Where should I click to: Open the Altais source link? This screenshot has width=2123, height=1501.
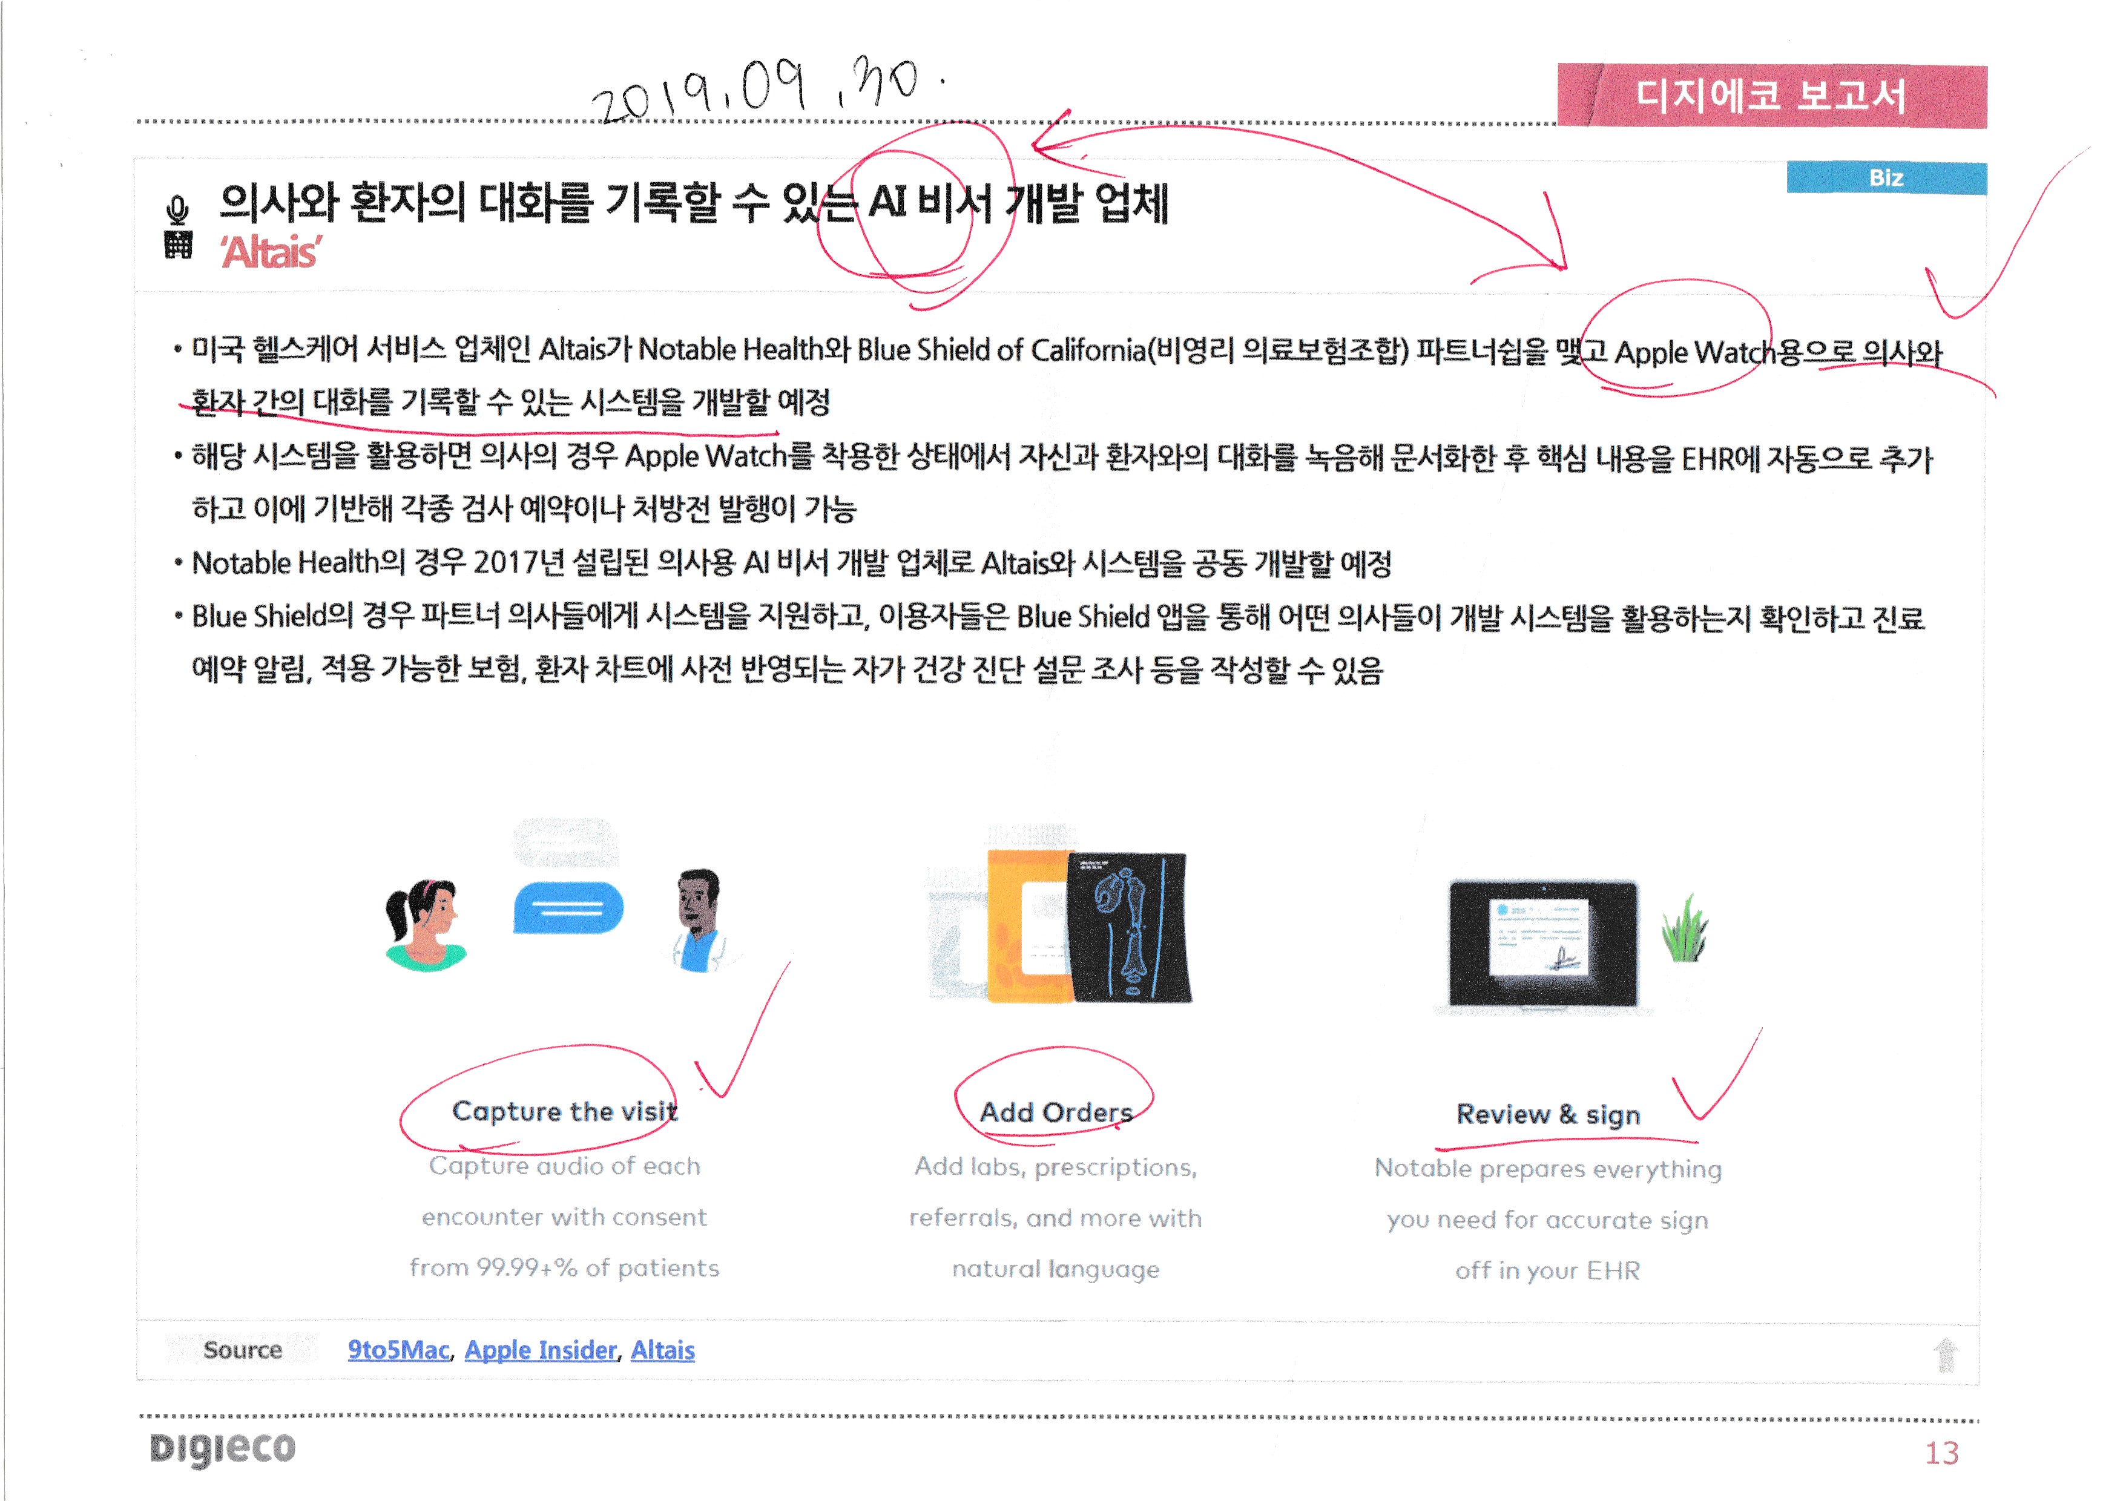[662, 1350]
